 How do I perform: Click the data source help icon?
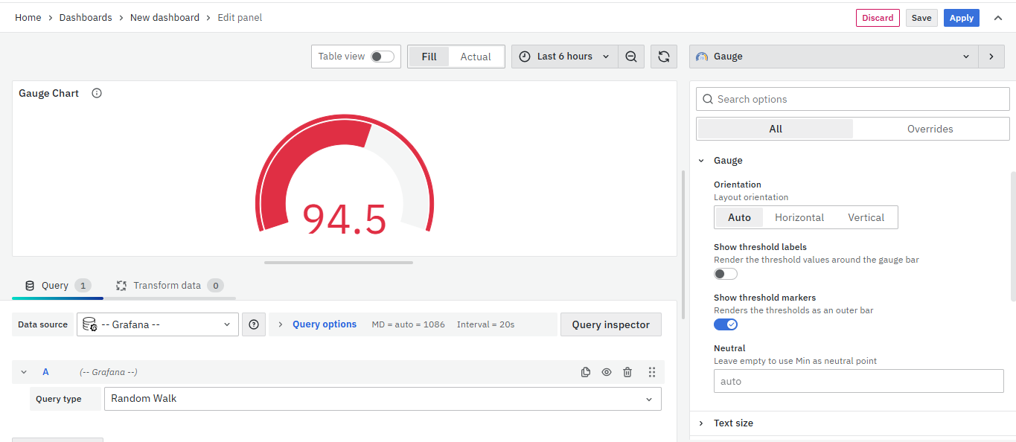point(254,324)
